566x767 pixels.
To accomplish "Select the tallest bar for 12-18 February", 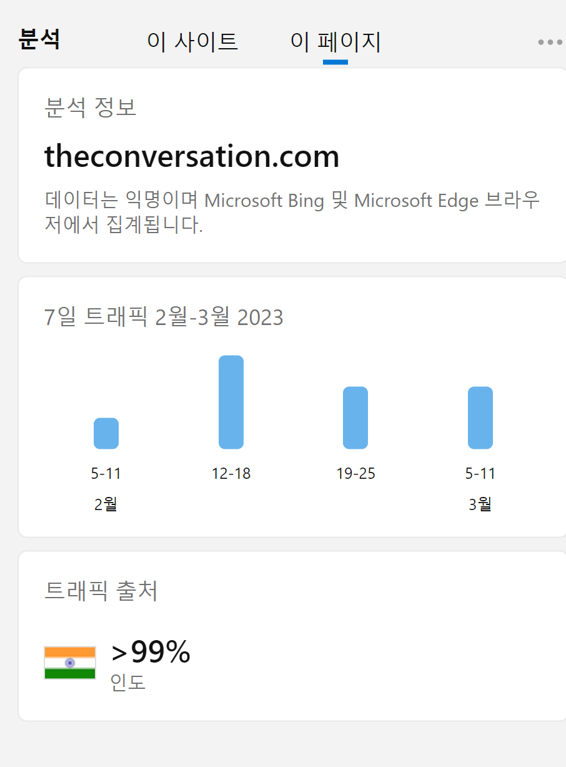I will pos(231,400).
